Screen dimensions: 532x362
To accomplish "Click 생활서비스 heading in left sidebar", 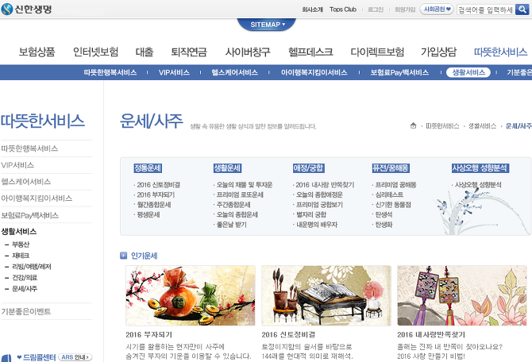I will point(19,231).
